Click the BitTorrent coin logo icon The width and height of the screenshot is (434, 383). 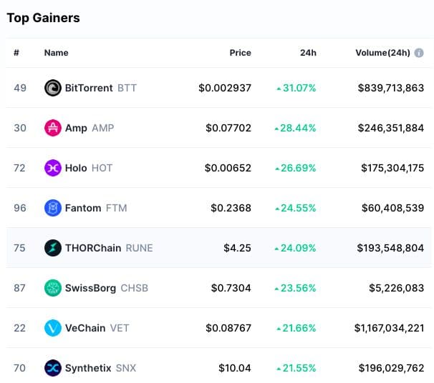coord(53,88)
